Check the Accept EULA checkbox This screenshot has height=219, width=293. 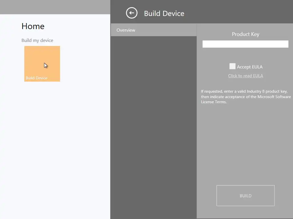point(232,66)
